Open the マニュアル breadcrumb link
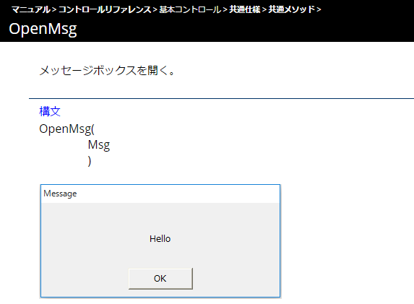 coord(30,9)
